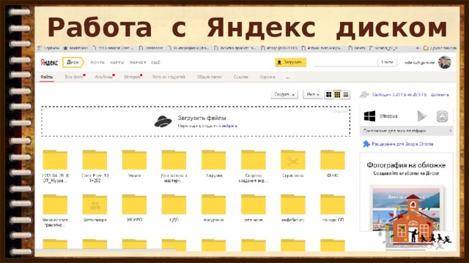
Task: Go to Карты in the header
Action: [x=117, y=63]
